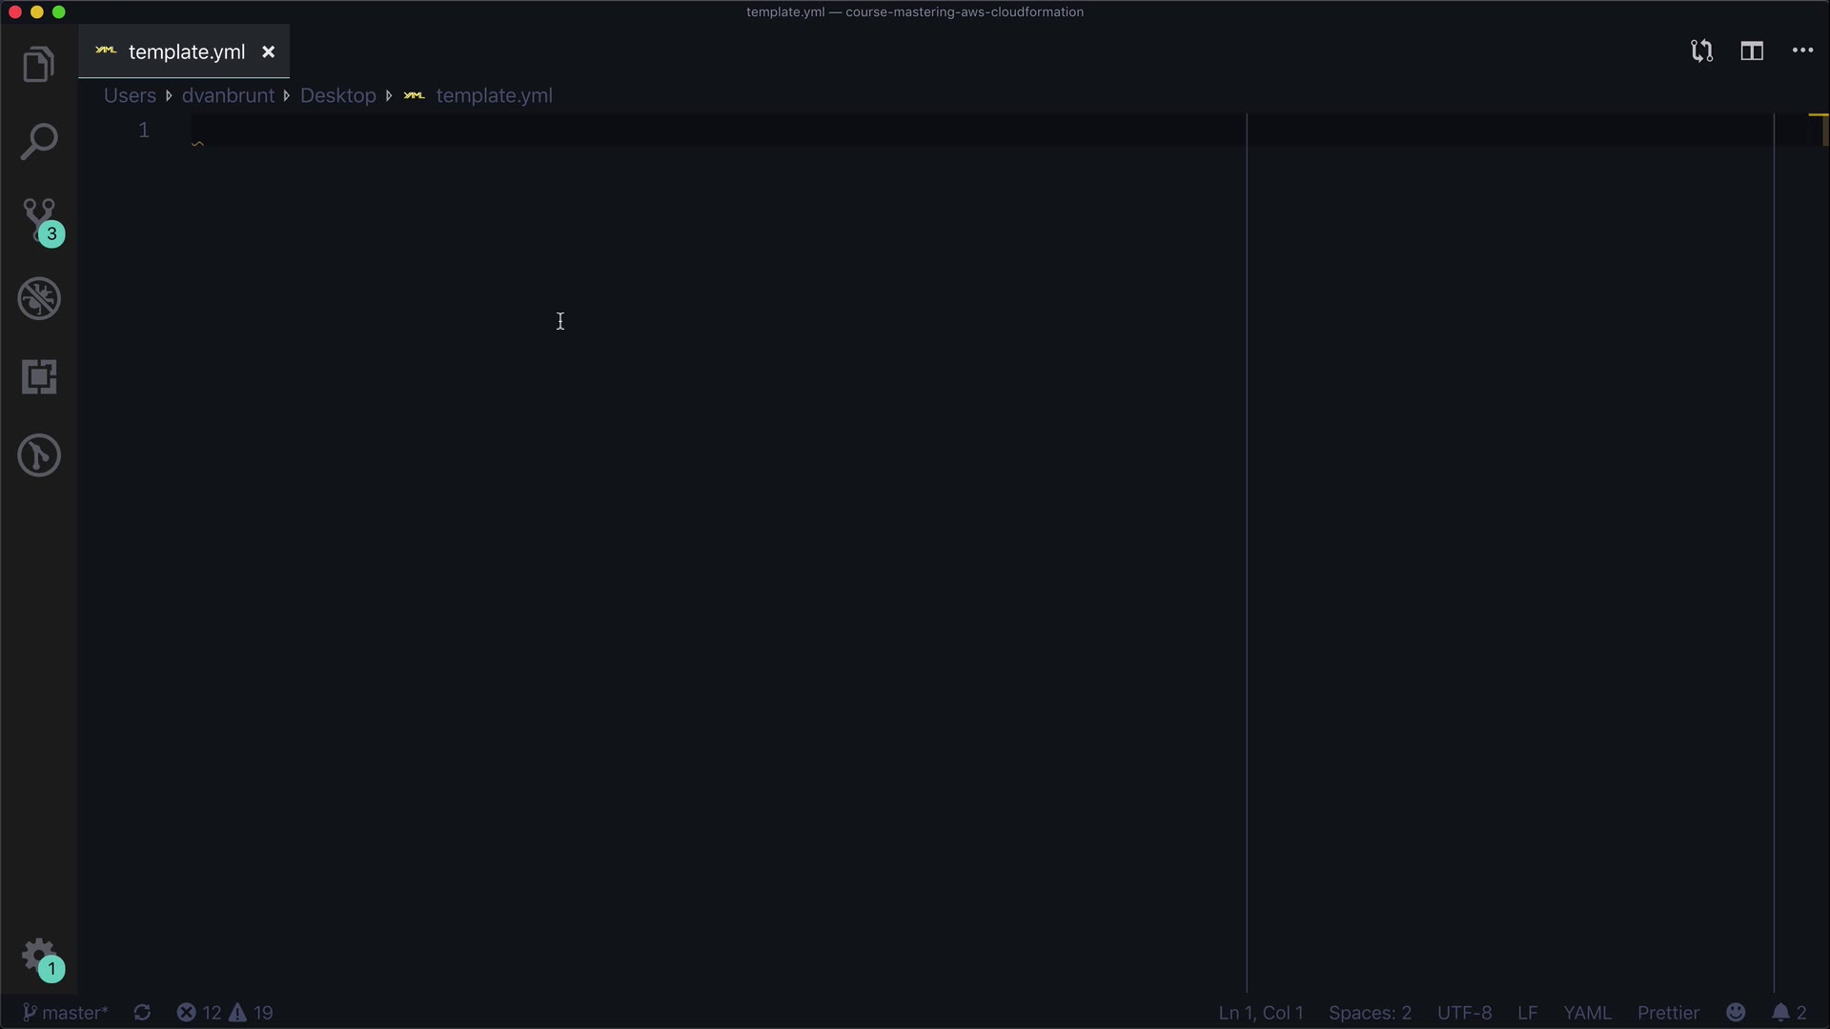Click line 1 of the editor text area

click(x=667, y=131)
